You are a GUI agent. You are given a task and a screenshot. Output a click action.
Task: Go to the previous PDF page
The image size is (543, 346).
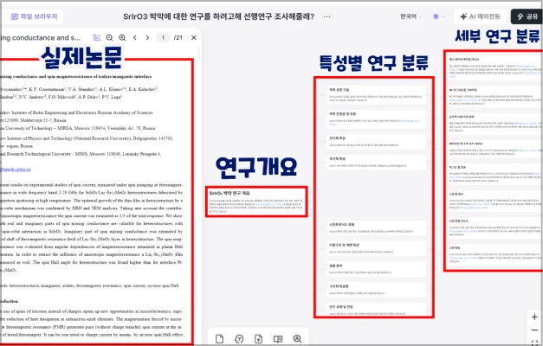[135, 37]
